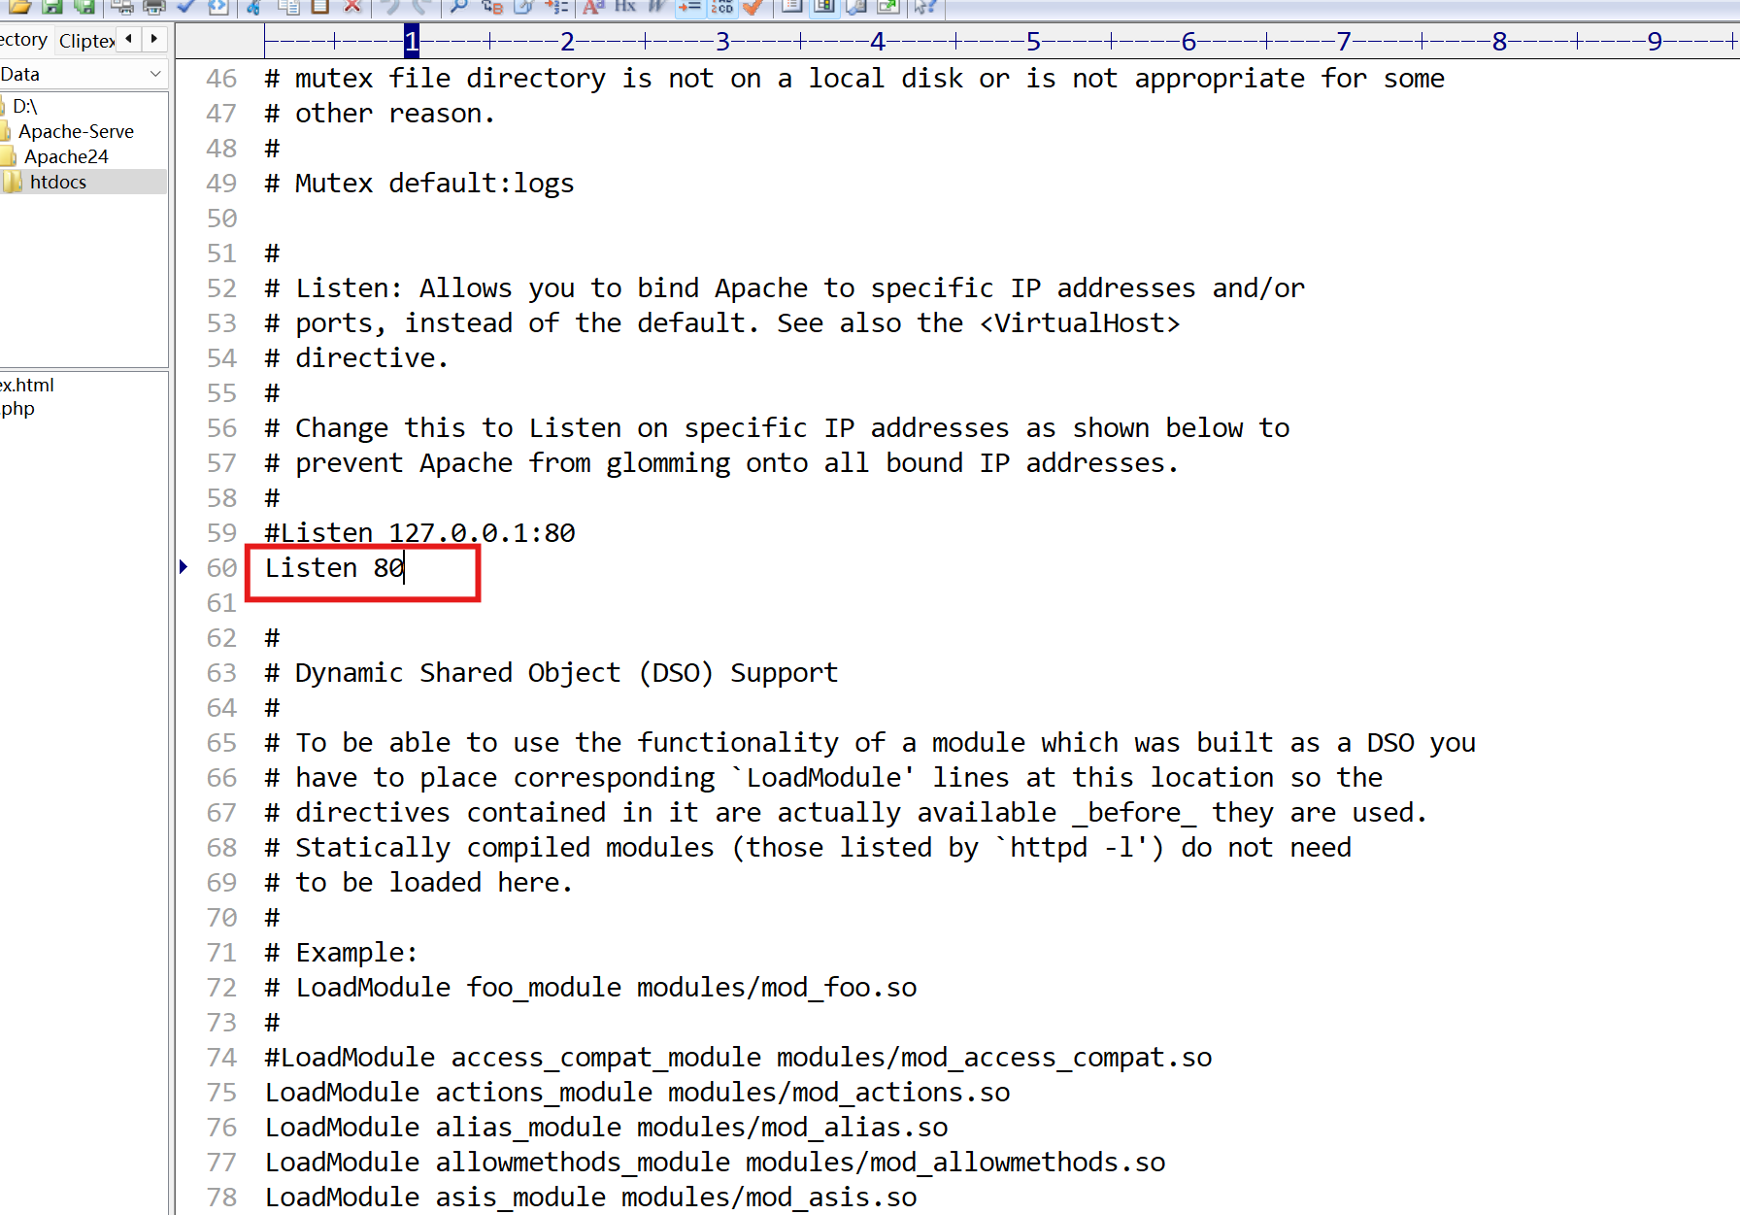Click the Copy icon in the toolbar
The height and width of the screenshot is (1215, 1740).
tap(288, 8)
